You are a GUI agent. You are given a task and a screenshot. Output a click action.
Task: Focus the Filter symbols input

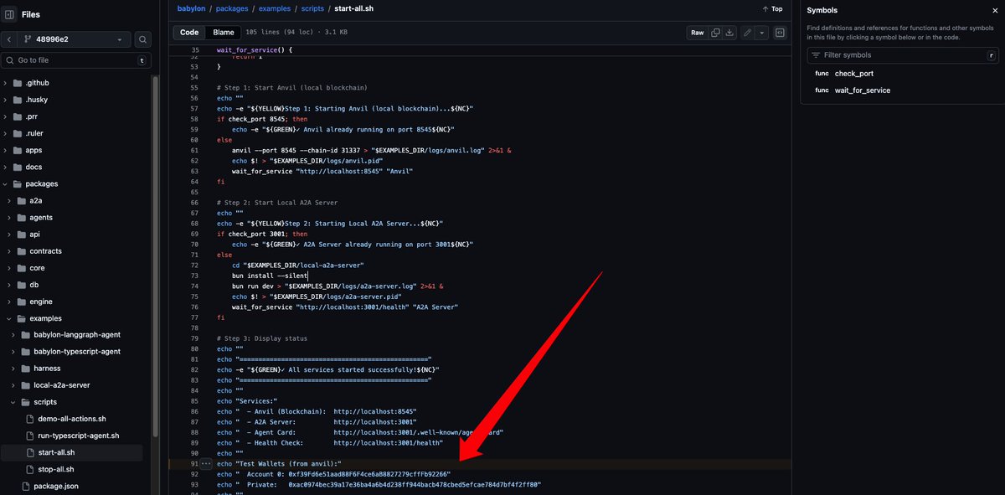click(x=903, y=54)
